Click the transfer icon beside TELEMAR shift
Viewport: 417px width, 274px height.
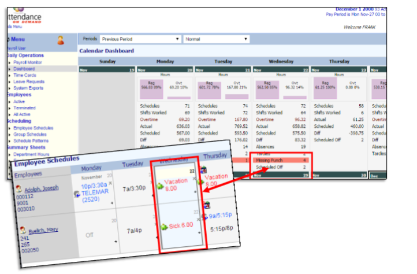pyautogui.click(x=77, y=194)
